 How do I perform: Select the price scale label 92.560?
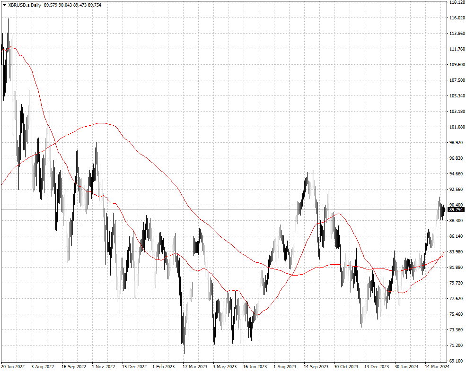click(x=456, y=189)
